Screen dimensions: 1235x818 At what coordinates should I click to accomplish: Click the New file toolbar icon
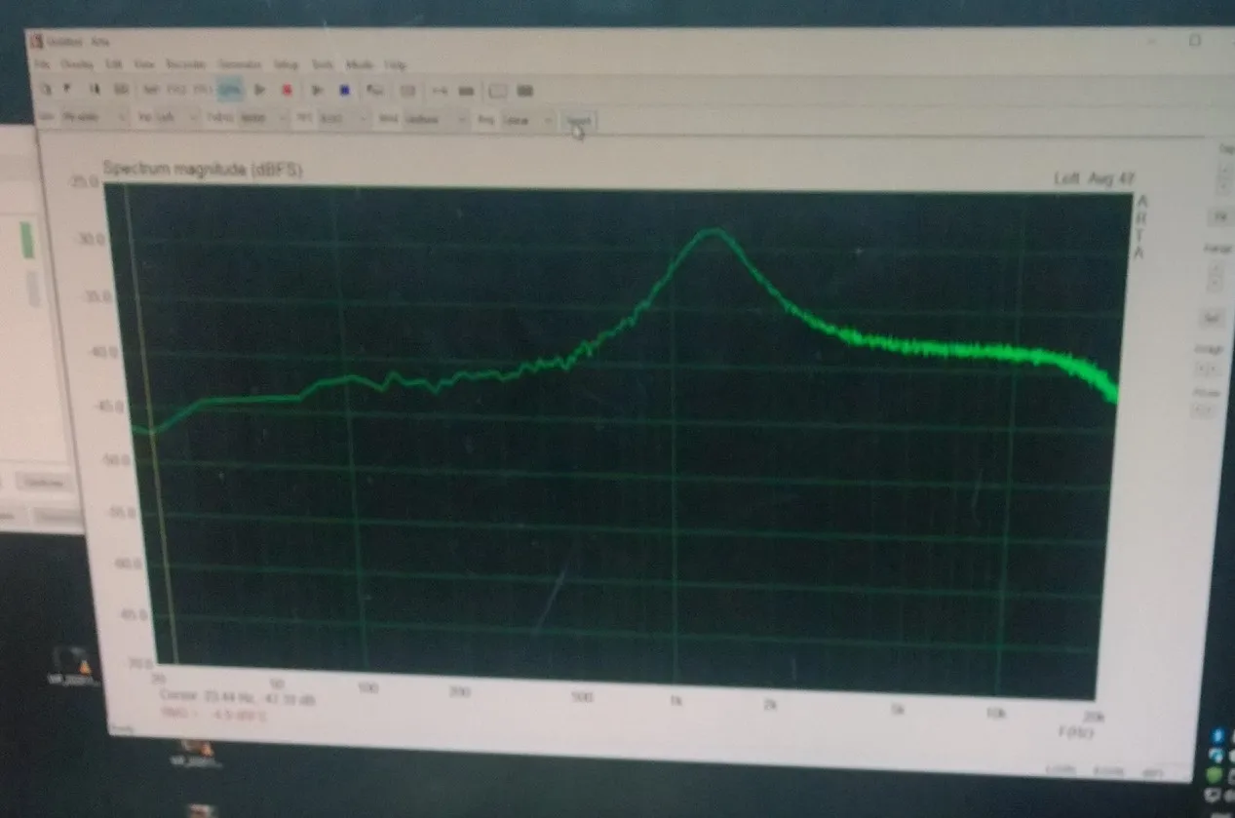tap(47, 90)
